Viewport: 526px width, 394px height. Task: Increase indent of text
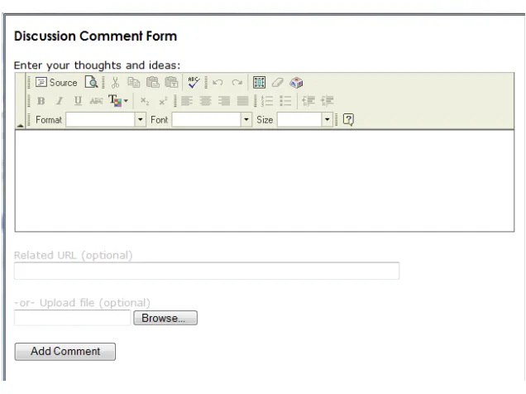(327, 101)
